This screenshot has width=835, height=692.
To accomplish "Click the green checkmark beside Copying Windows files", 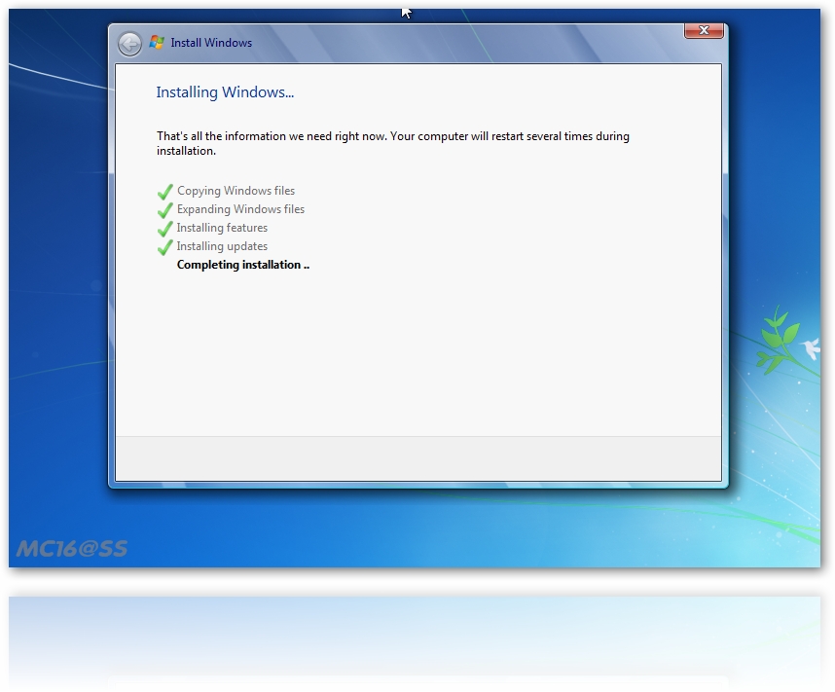I will [165, 191].
